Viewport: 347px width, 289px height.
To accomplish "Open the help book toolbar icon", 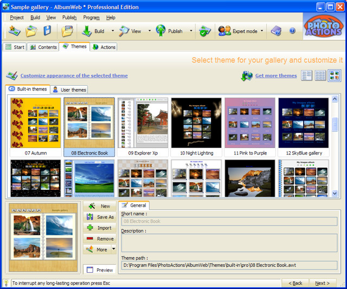I will coord(276,31).
